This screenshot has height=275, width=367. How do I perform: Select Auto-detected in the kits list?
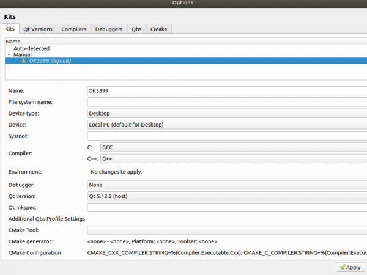tap(31, 48)
